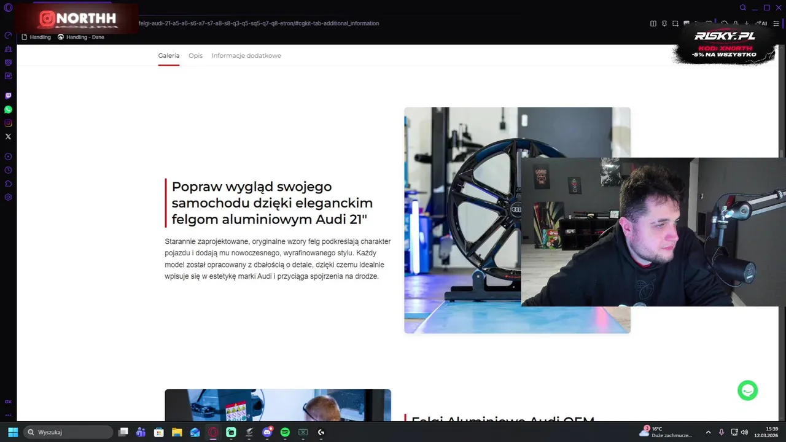Open the weather widget showing 16°C
The image size is (786, 442).
click(665, 432)
